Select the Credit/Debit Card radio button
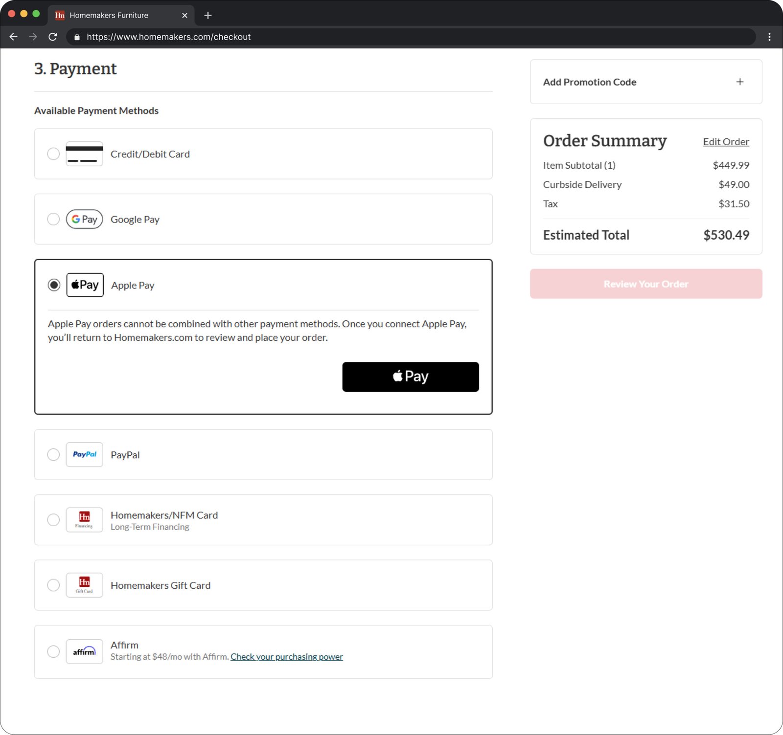This screenshot has width=783, height=735. [x=53, y=154]
